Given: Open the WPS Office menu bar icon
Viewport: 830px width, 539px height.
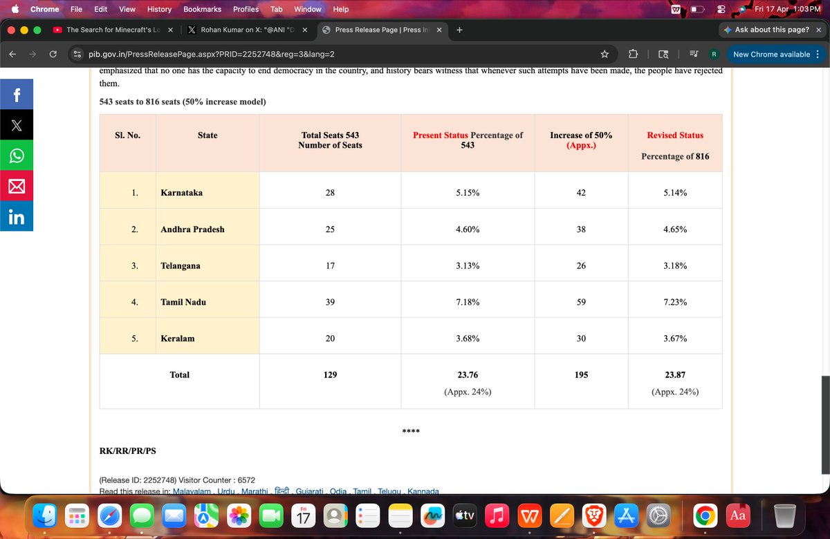Looking at the screenshot, I should [x=676, y=9].
